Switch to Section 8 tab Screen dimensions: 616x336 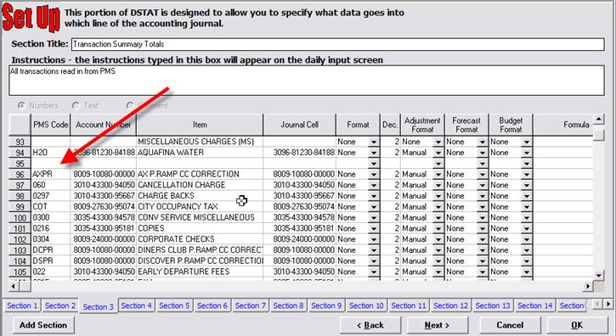click(288, 305)
